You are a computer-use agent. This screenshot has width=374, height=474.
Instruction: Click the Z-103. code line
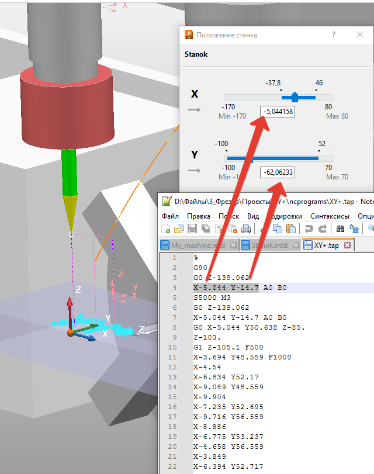[x=207, y=337]
